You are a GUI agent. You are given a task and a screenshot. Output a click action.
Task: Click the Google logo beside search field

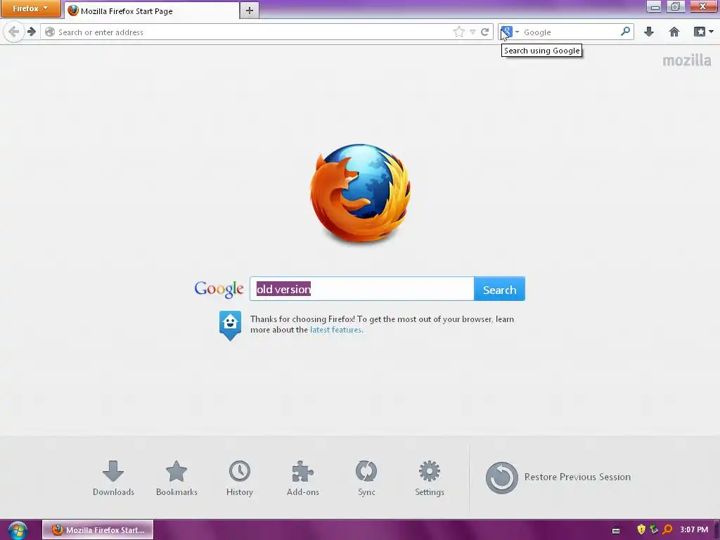click(219, 289)
